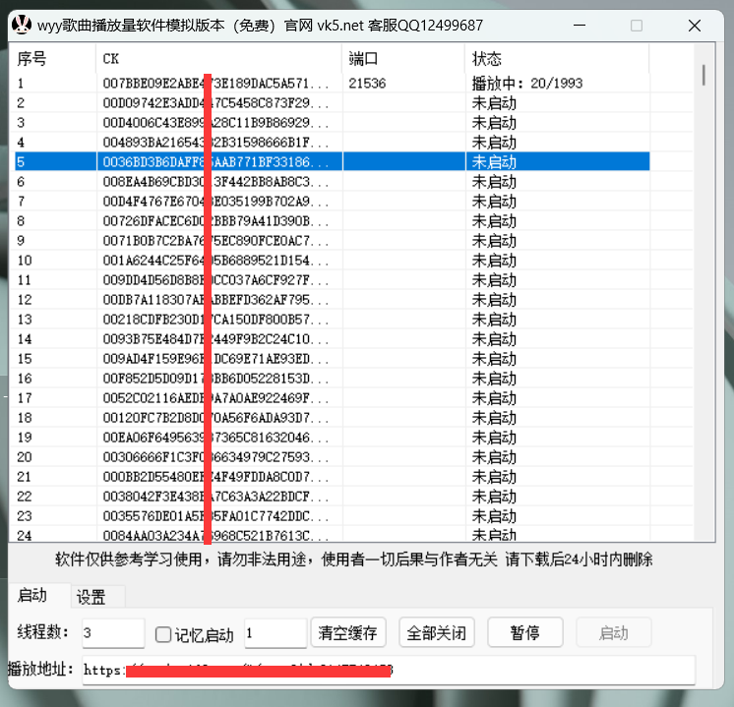The height and width of the screenshot is (707, 734).
Task: Select row 3 starting 00D4006C43E89
Action: click(332, 122)
